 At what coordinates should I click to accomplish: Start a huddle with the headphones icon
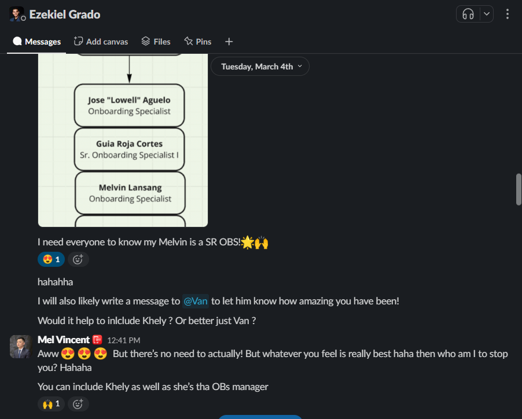click(468, 14)
